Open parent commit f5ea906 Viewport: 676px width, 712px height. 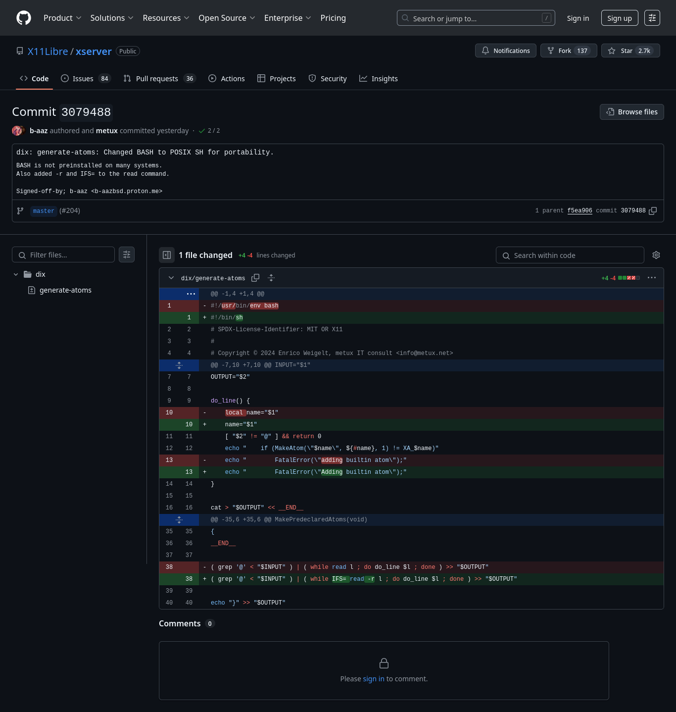coord(579,210)
